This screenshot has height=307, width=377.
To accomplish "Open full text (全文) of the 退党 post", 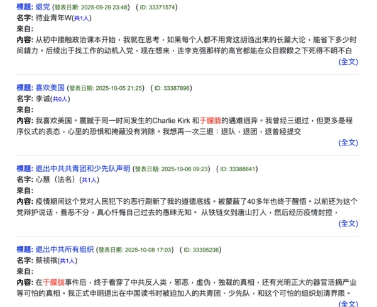I will click(x=348, y=62).
